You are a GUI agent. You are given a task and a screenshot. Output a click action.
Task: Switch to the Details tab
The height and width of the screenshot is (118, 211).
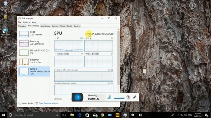69,26
